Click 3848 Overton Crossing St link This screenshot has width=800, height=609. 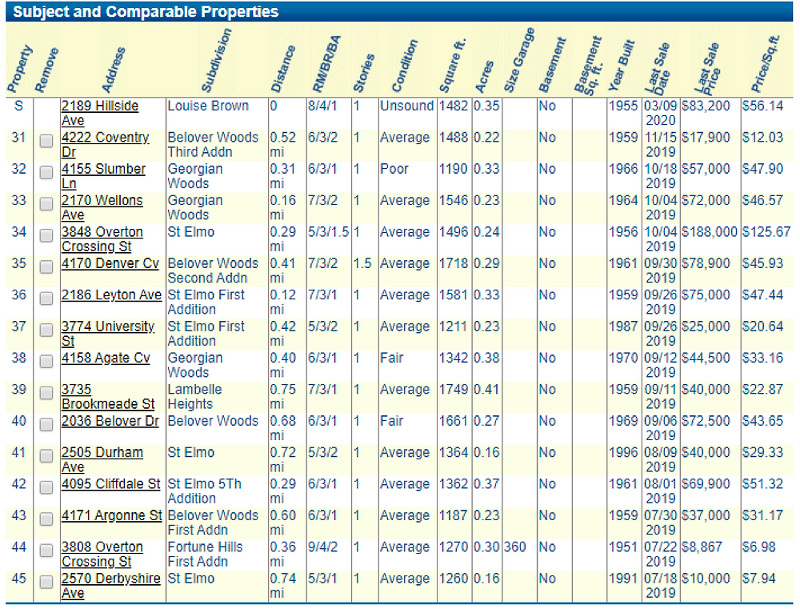102,239
